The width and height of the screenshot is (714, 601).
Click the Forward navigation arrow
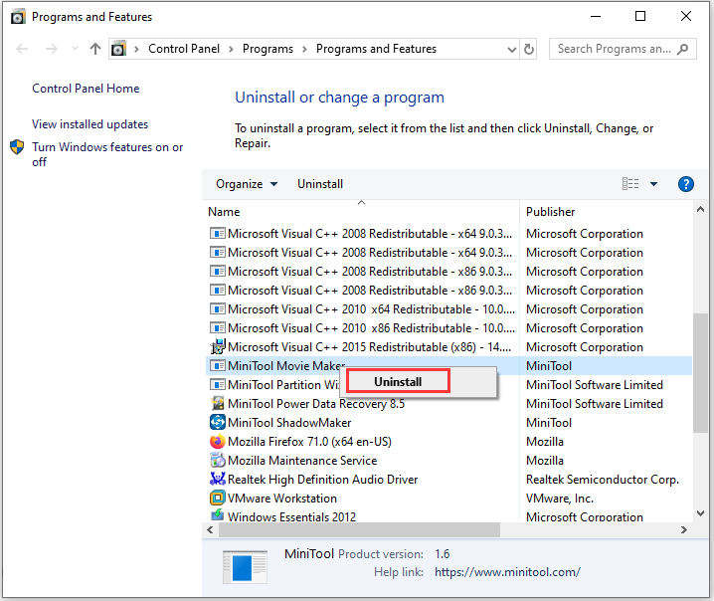pos(52,49)
